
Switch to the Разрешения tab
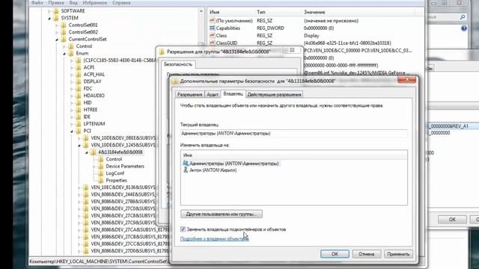coord(189,95)
